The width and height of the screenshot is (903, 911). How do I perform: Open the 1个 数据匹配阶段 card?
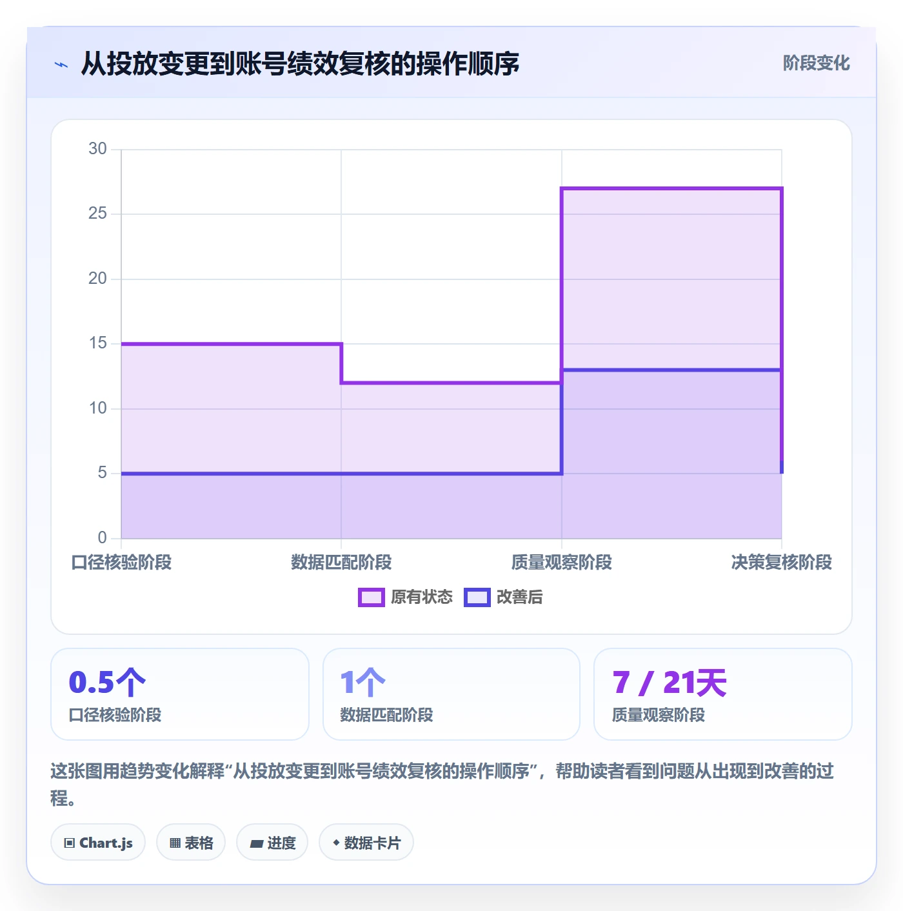tap(451, 694)
